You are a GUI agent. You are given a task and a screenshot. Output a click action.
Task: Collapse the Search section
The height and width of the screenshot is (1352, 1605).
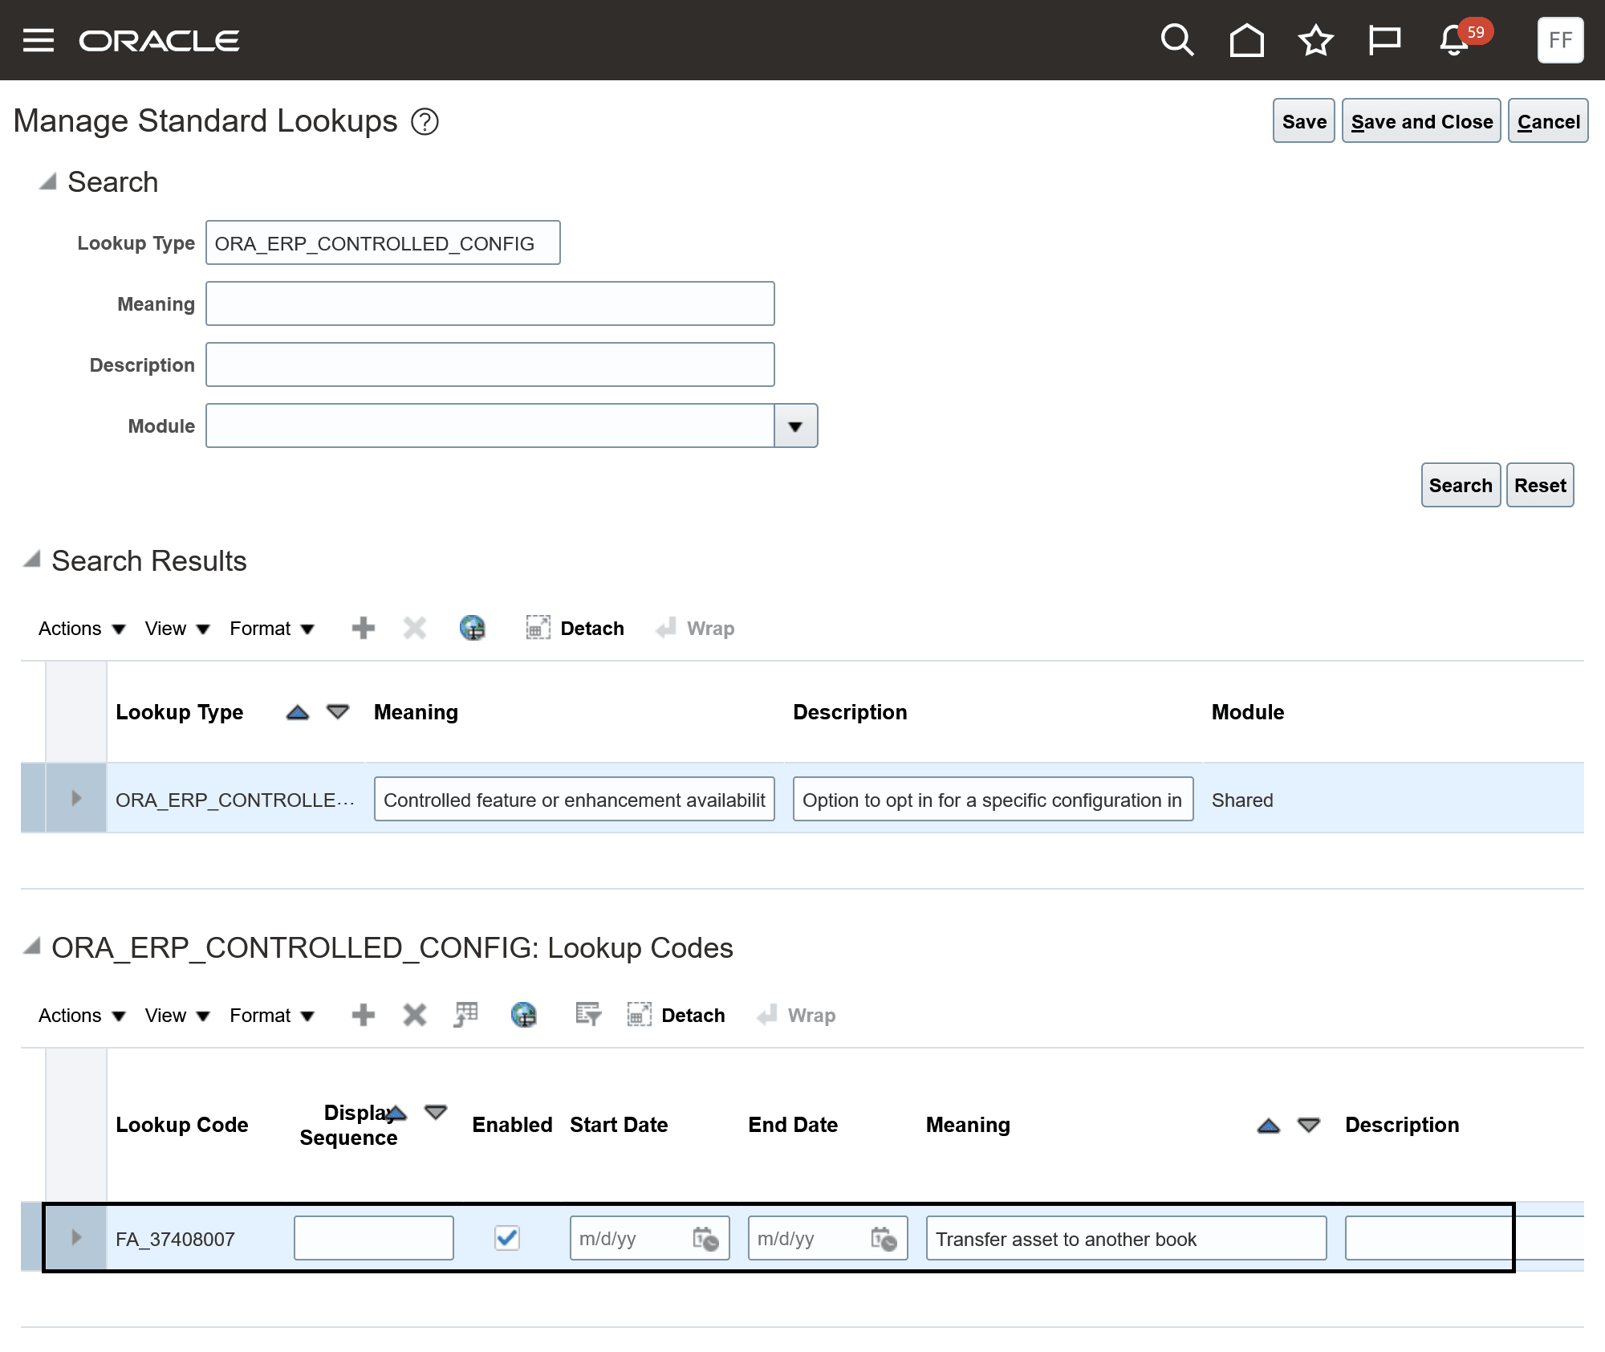(x=47, y=181)
